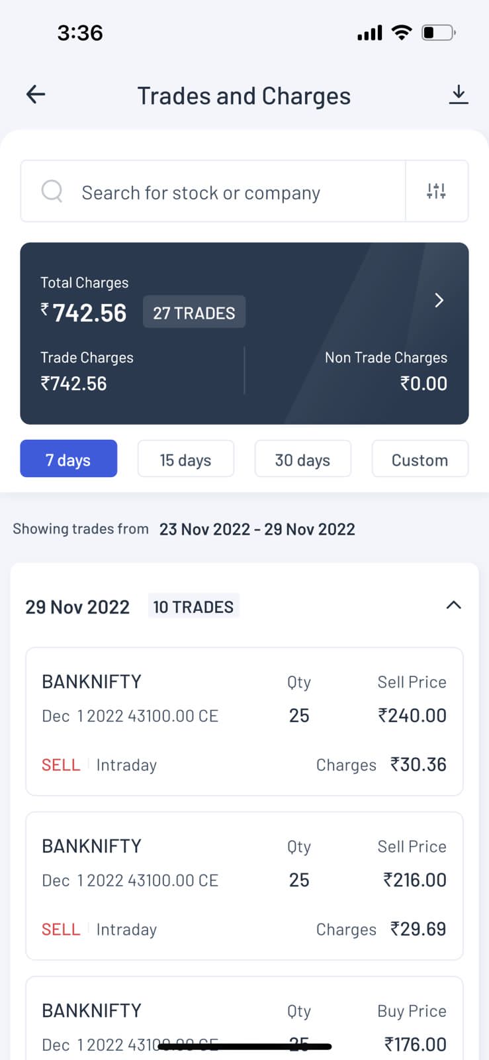Open the BANKNIFTY sell trade at ₹216.00

[244, 886]
